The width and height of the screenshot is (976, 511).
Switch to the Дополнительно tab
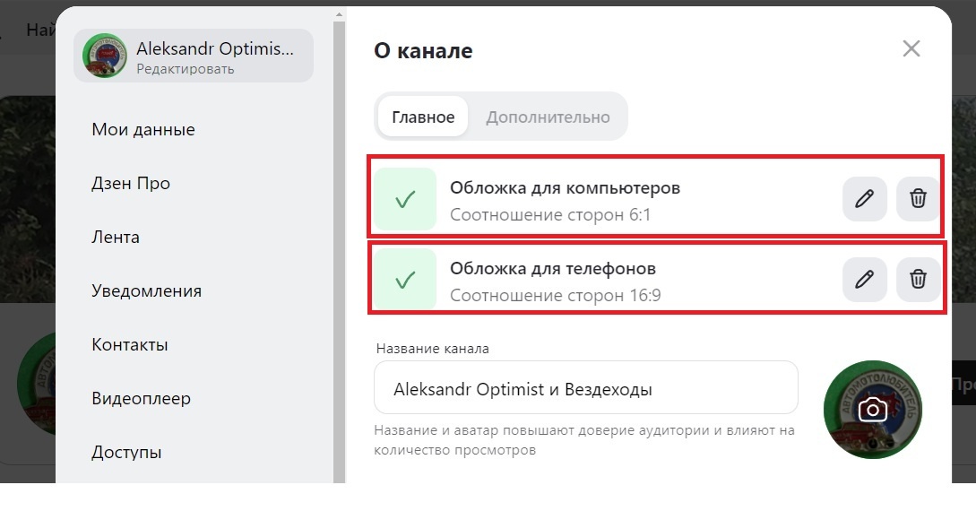coord(548,117)
